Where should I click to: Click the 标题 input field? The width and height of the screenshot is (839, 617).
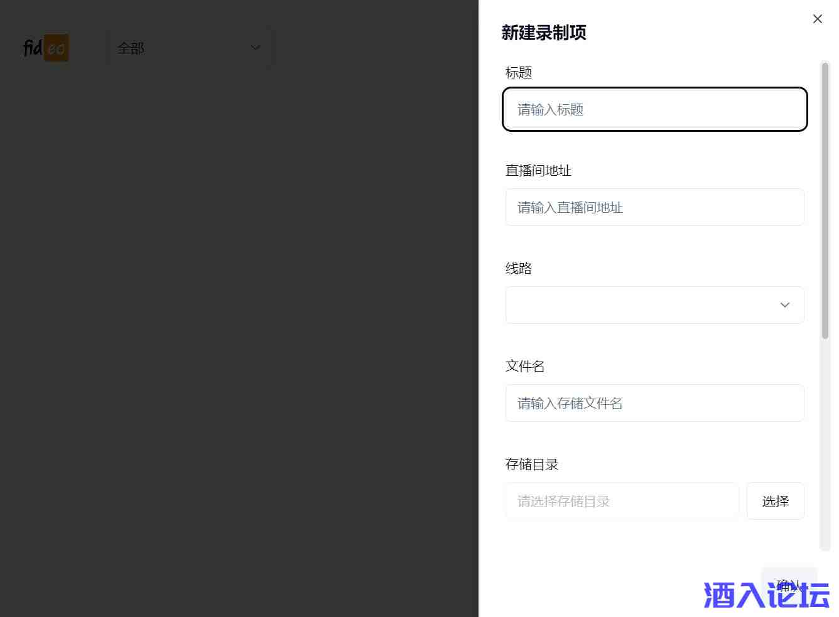[654, 109]
